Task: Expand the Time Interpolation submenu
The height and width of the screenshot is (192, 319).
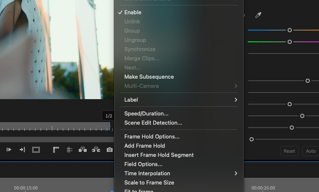Action: click(x=180, y=174)
